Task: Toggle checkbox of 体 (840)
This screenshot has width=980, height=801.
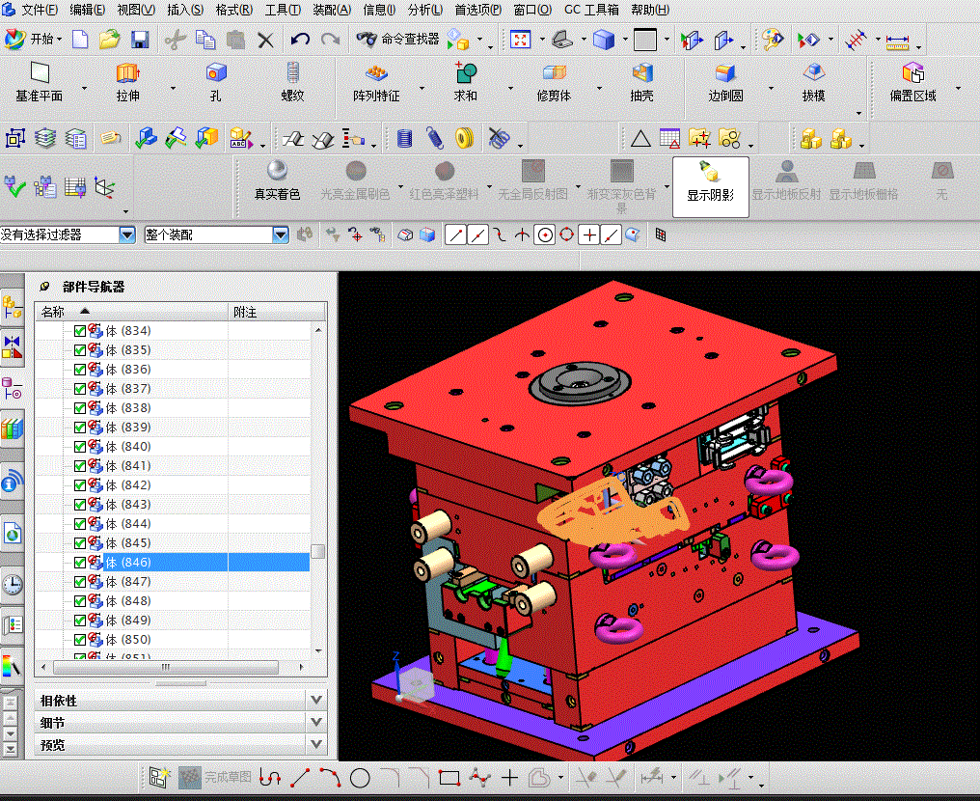Action: pyautogui.click(x=80, y=447)
